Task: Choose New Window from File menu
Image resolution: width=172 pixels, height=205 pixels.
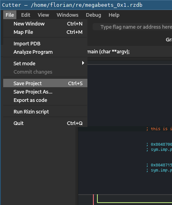Action: coord(45,24)
